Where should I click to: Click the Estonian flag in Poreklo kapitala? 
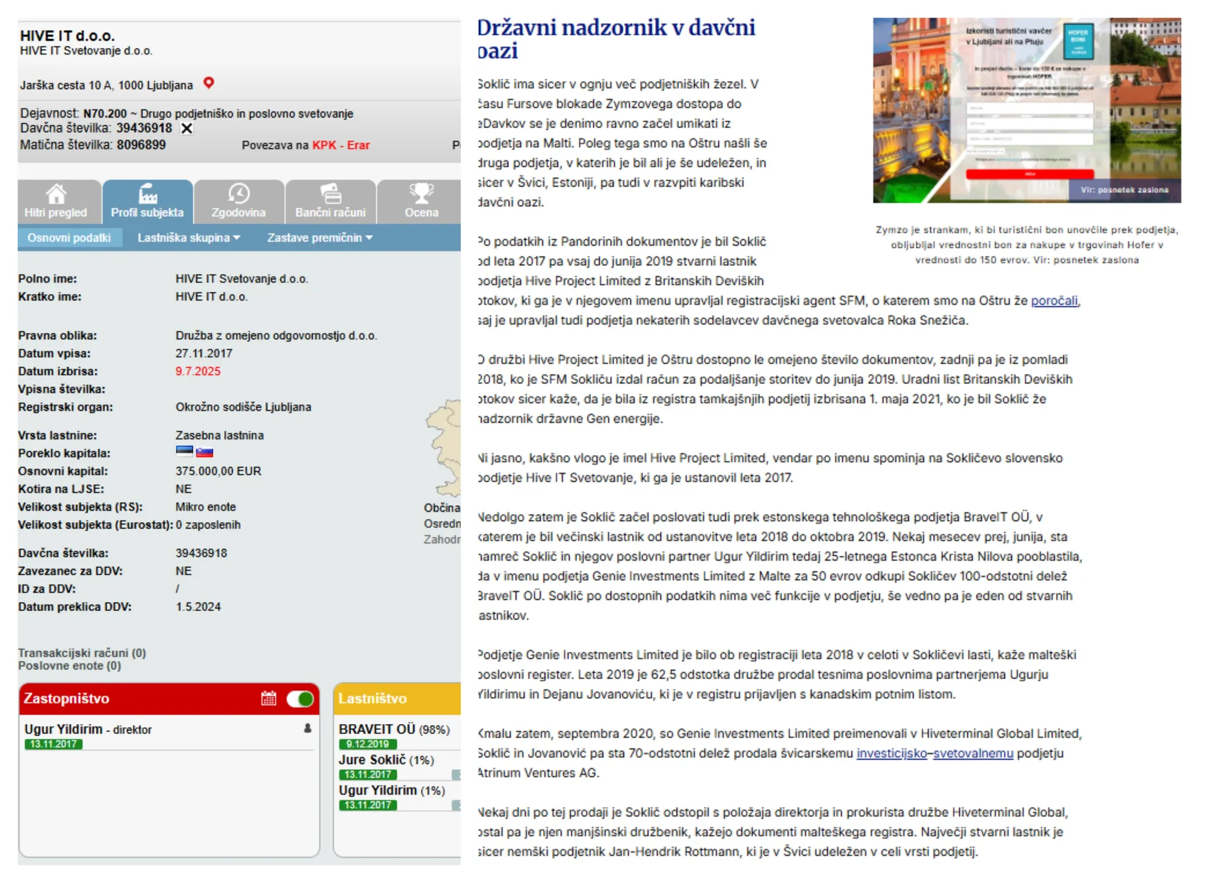[184, 451]
